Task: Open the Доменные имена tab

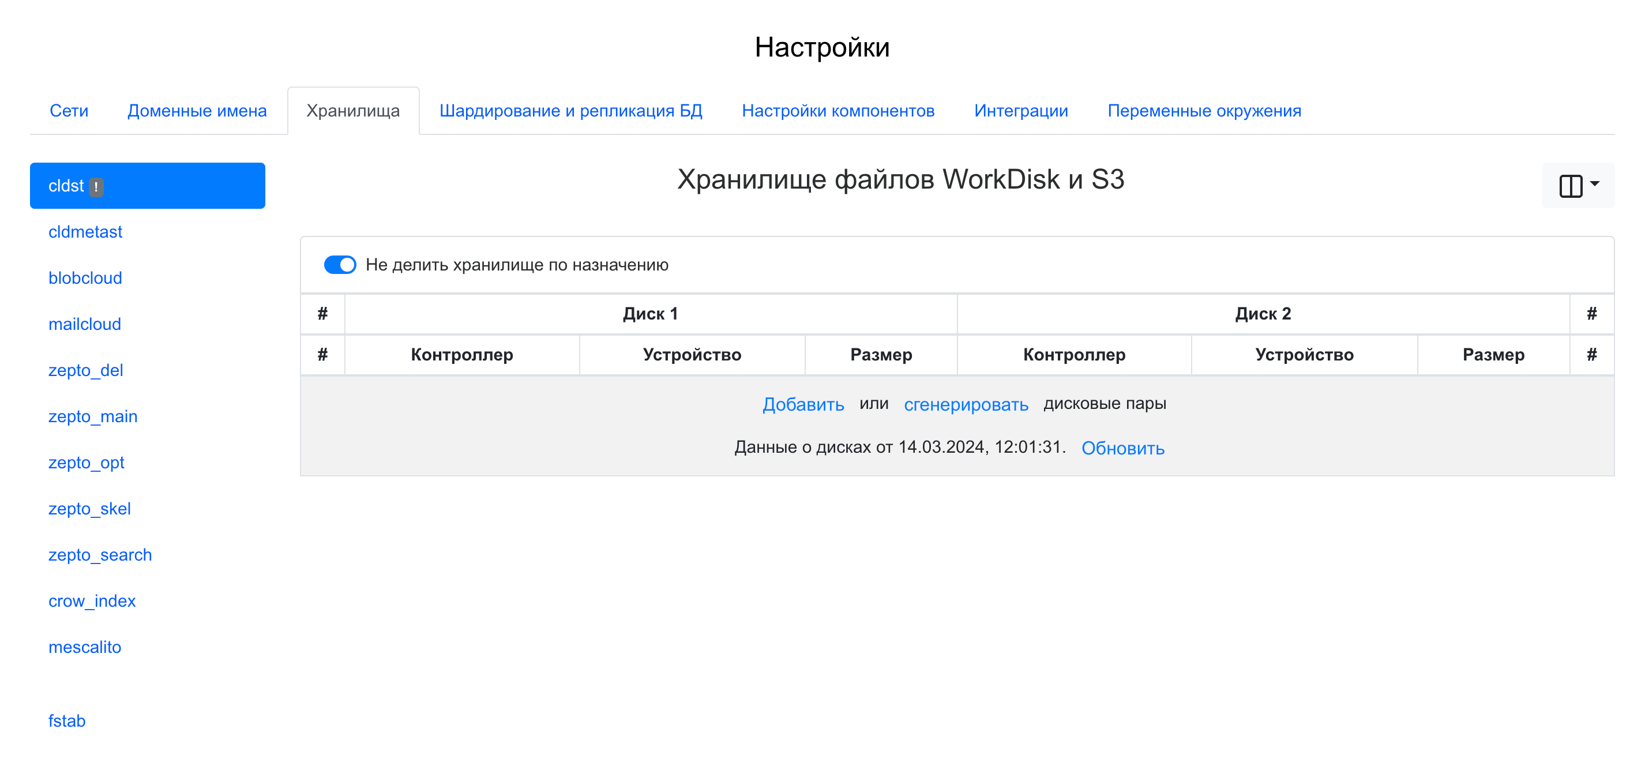Action: [x=197, y=111]
